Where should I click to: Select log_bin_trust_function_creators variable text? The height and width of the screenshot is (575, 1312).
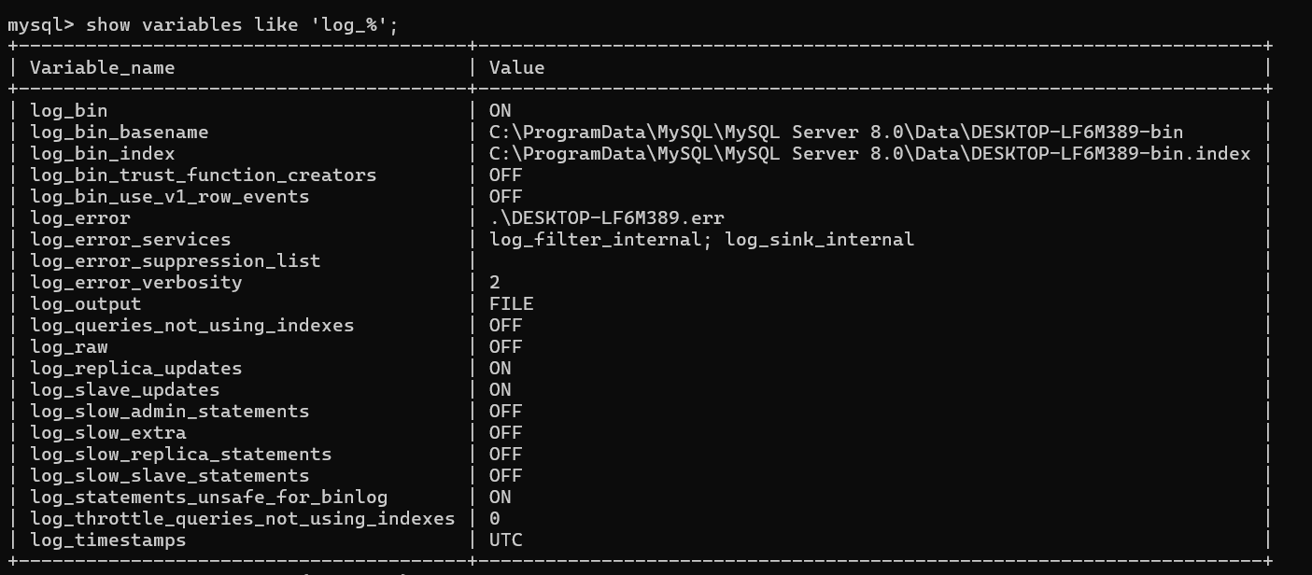click(x=203, y=175)
